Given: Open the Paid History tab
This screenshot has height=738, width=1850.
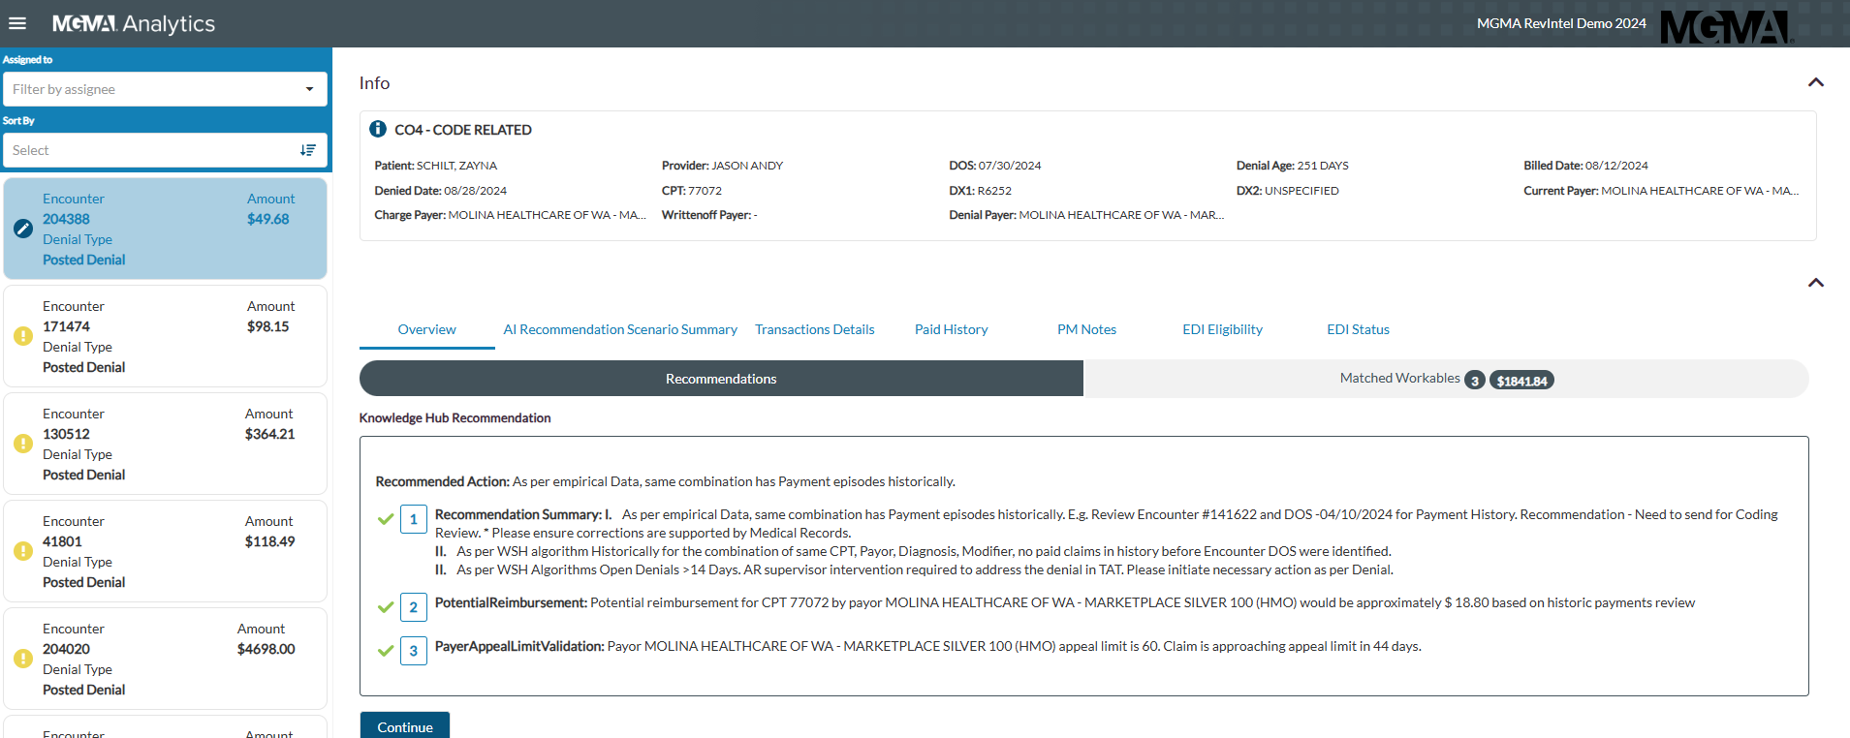Looking at the screenshot, I should pos(951,329).
